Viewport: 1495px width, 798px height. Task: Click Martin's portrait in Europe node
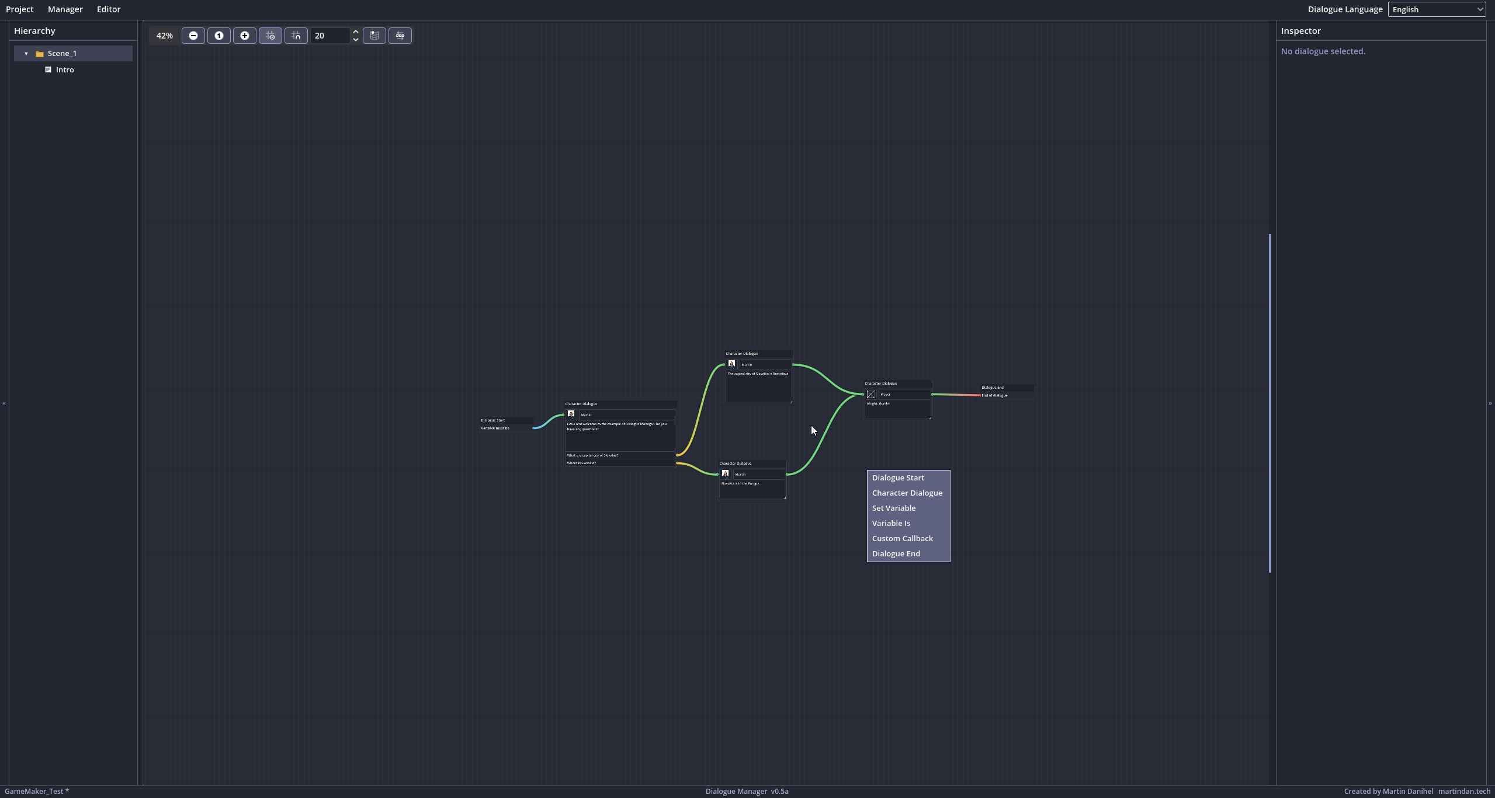tap(726, 474)
